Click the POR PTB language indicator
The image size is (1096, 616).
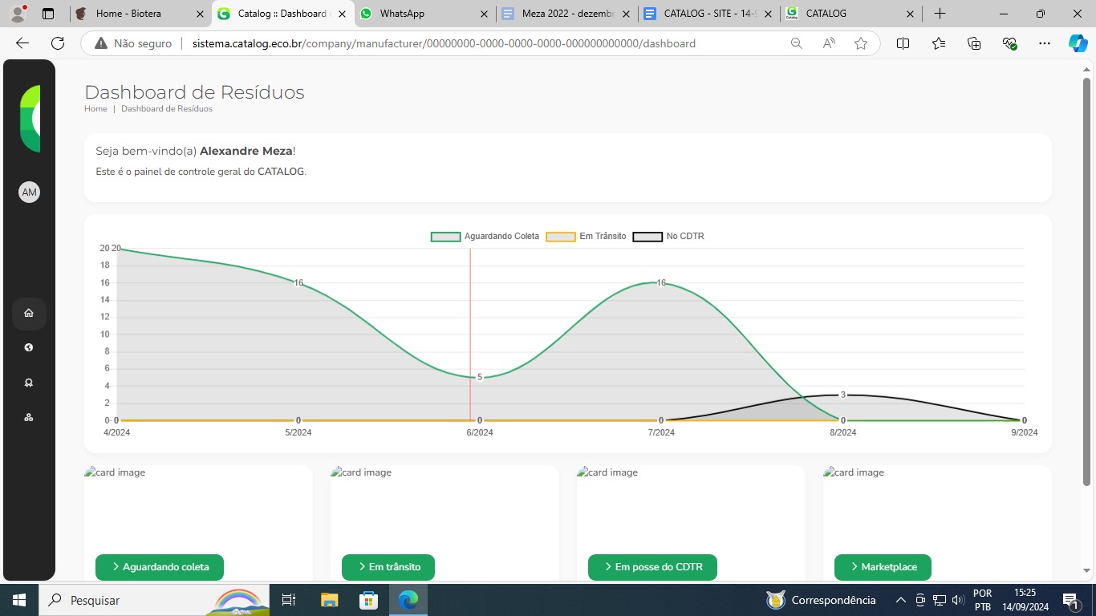982,600
